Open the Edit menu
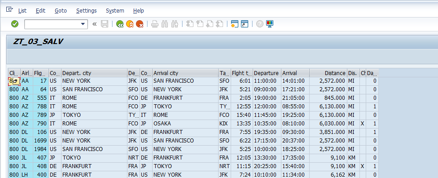The width and height of the screenshot is (438, 178). click(x=40, y=11)
